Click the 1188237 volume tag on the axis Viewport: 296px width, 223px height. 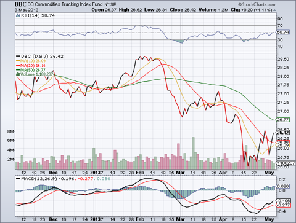click(x=286, y=163)
